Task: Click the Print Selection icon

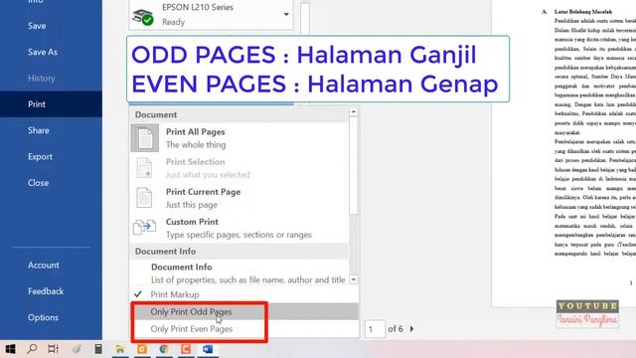Action: [144, 168]
